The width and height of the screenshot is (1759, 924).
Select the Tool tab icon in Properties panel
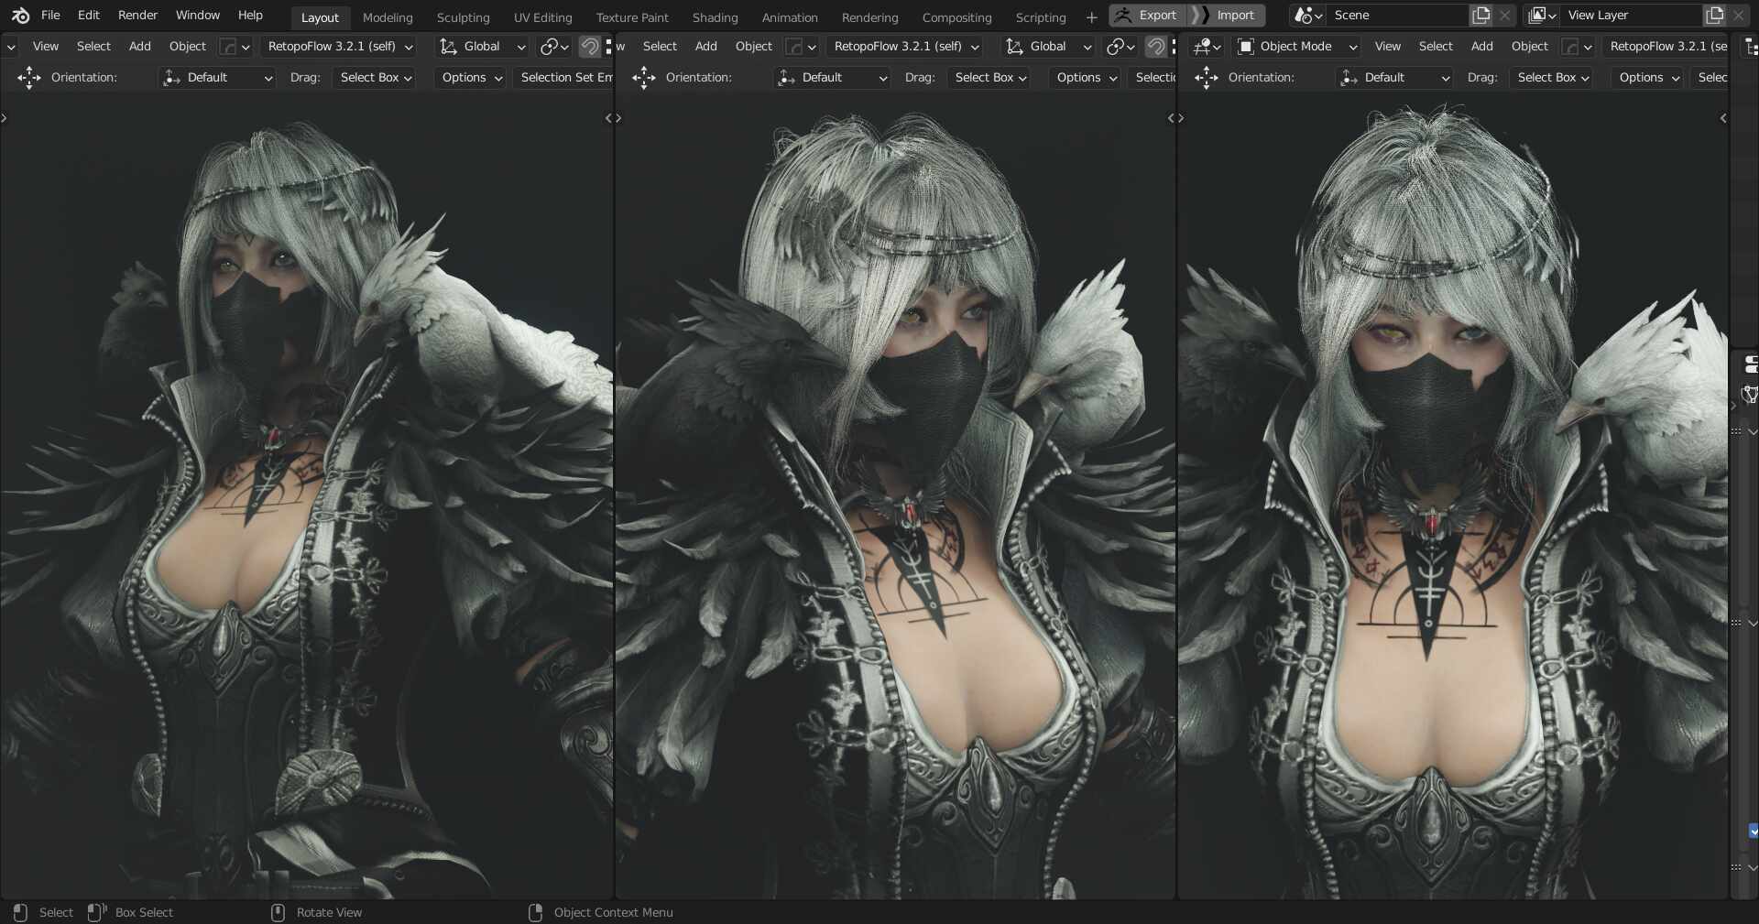1750,364
